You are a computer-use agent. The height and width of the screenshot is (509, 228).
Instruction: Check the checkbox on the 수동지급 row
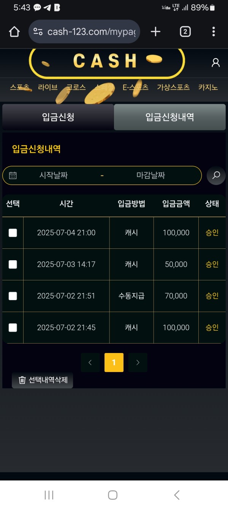pos(13,296)
